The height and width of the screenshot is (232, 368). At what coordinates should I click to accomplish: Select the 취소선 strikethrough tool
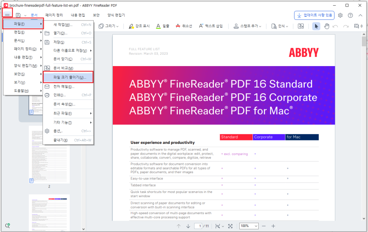tap(184, 26)
